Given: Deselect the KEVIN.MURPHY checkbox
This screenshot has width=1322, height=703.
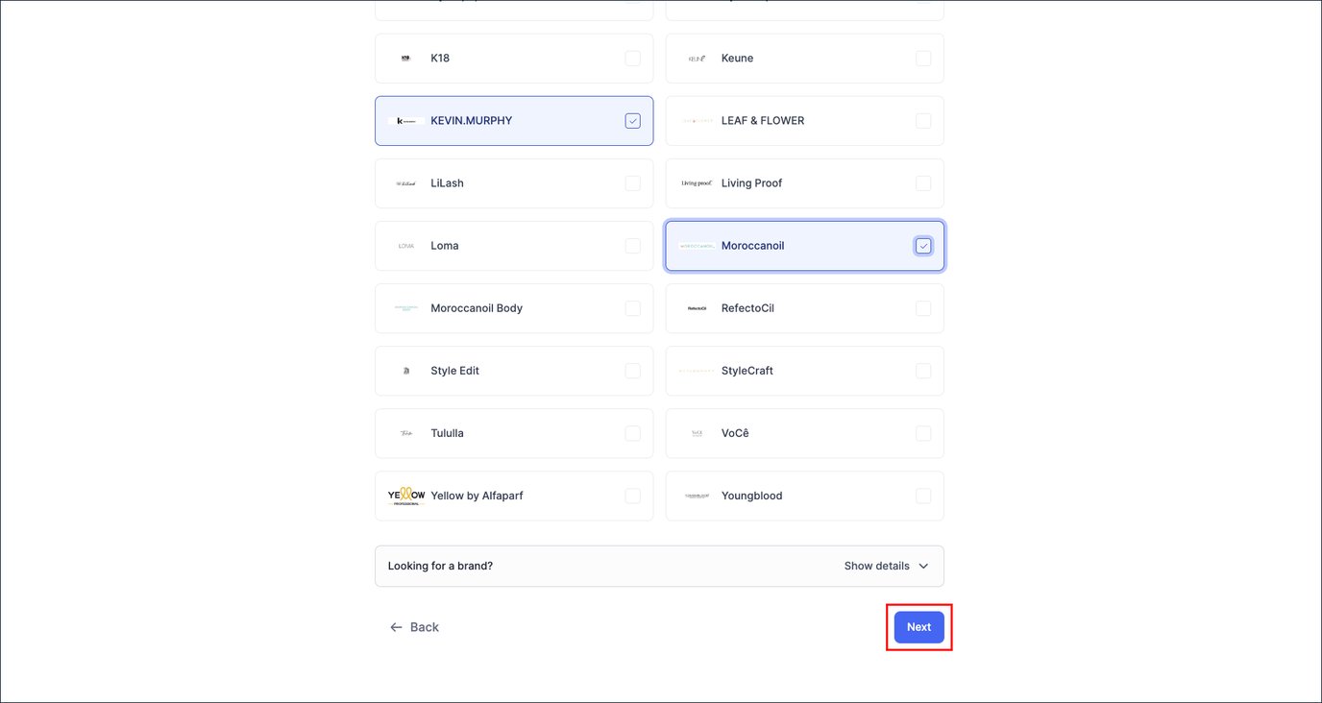Looking at the screenshot, I should pos(632,120).
